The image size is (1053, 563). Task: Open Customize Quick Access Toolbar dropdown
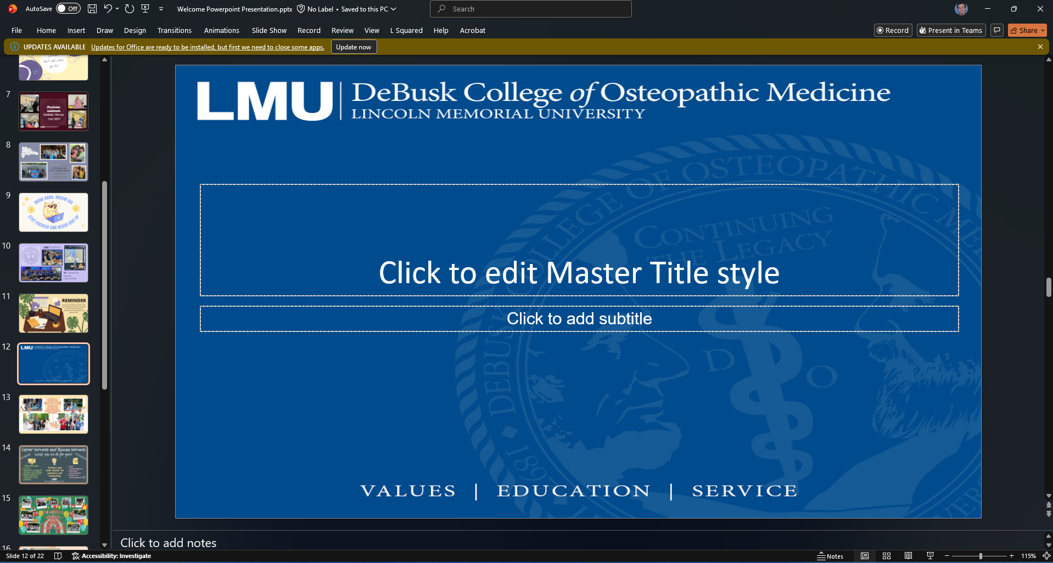[x=161, y=9]
